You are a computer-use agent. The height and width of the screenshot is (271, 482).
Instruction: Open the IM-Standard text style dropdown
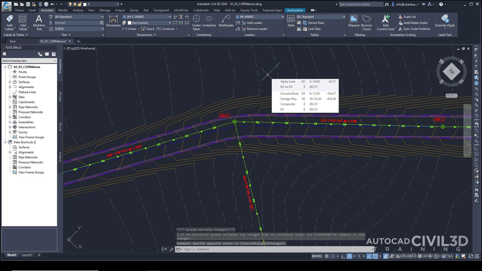102,17
